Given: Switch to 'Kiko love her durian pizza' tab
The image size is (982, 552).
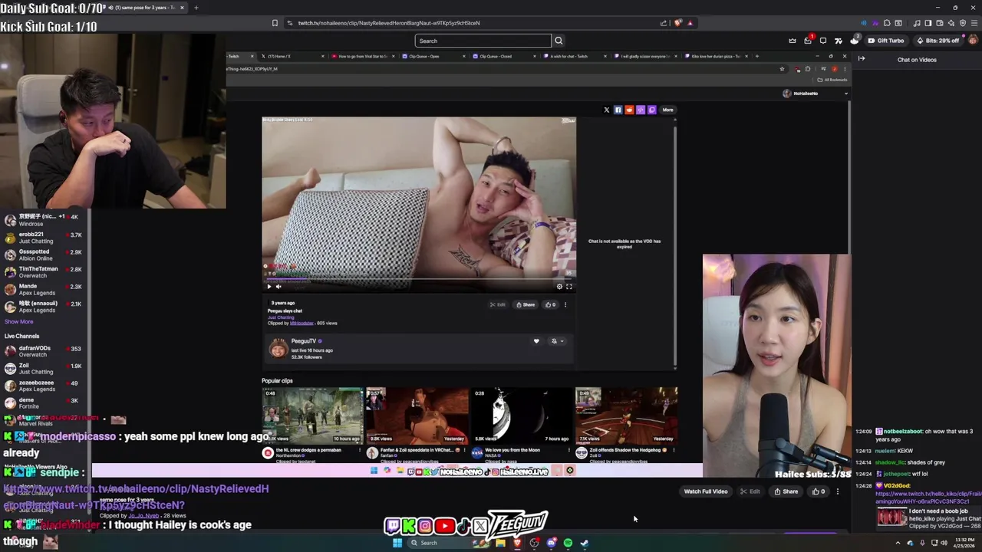Looking at the screenshot, I should pos(715,56).
